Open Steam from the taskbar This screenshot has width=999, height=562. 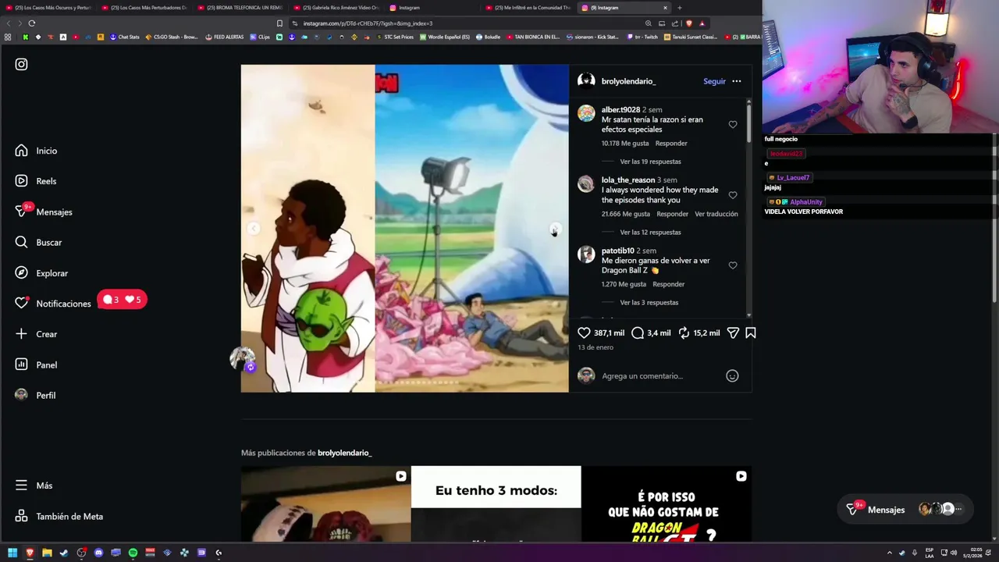pos(64,553)
